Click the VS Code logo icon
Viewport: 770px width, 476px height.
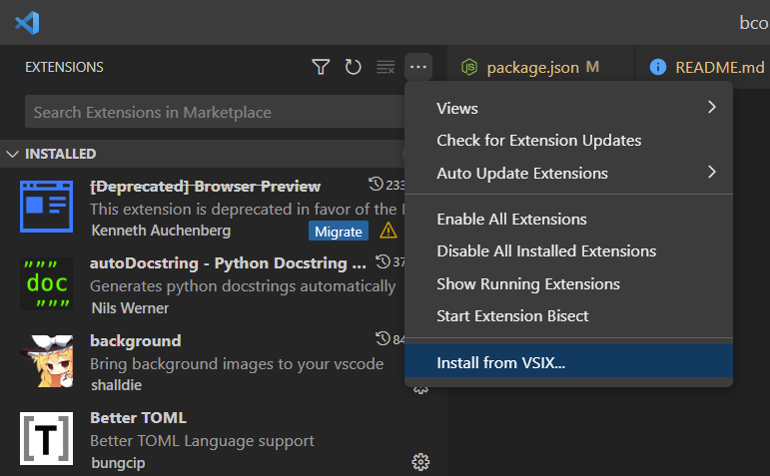pos(27,23)
